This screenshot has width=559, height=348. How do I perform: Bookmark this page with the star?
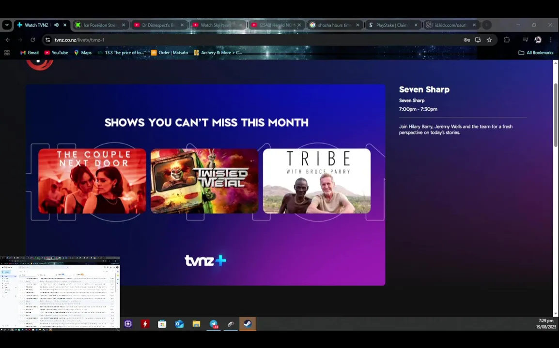[489, 40]
